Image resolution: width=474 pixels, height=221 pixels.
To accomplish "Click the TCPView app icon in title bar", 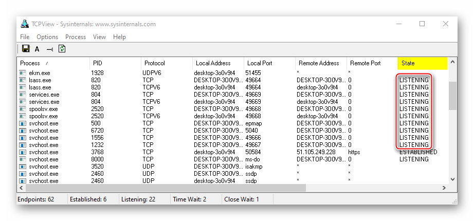I will (24, 24).
